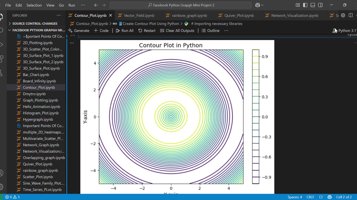This screenshot has width=357, height=200.
Task: Open the Edit menu
Action: click(19, 5)
